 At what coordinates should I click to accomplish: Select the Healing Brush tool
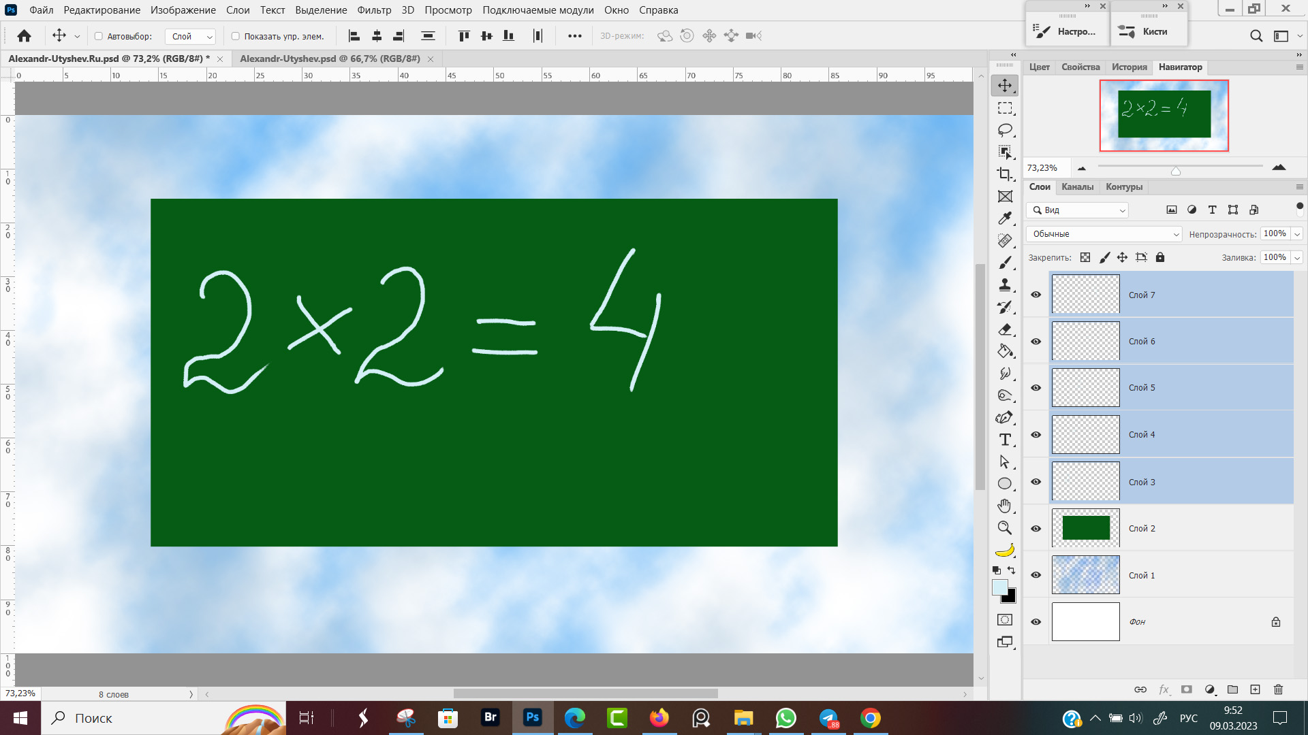coord(1005,241)
